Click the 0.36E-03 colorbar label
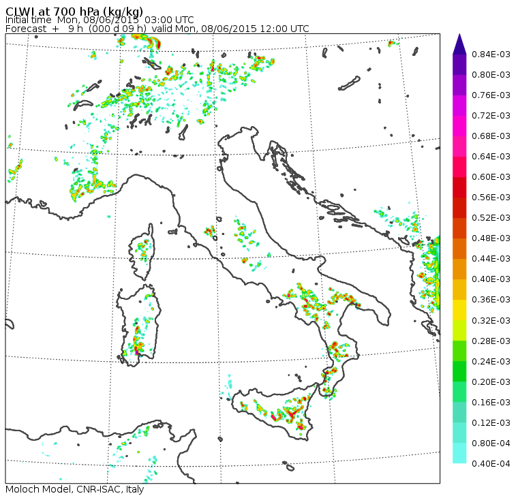 pos(491,300)
